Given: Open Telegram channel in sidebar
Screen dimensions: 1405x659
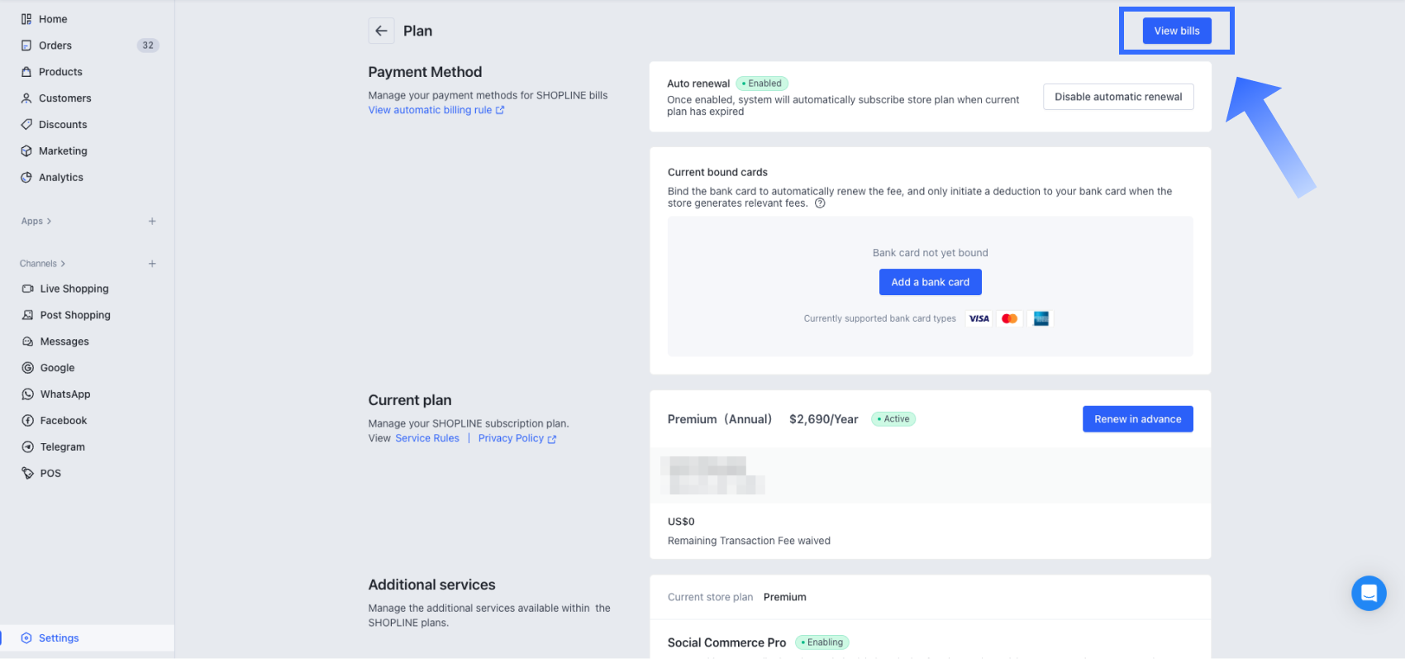Looking at the screenshot, I should pos(62,447).
